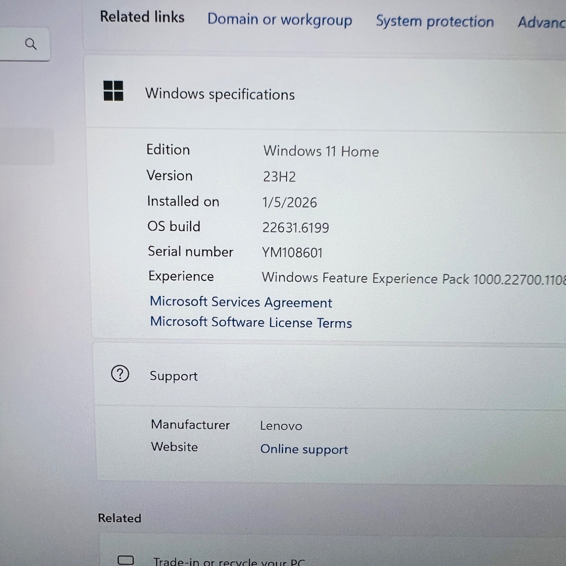Click the Support question mark icon

120,374
